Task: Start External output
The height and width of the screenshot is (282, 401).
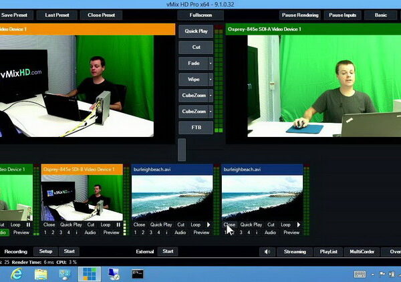Action: [168, 251]
